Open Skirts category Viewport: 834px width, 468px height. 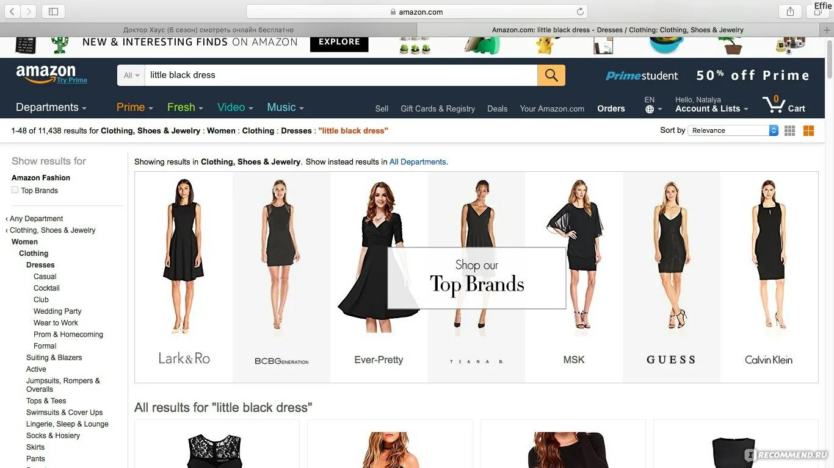[x=35, y=447]
